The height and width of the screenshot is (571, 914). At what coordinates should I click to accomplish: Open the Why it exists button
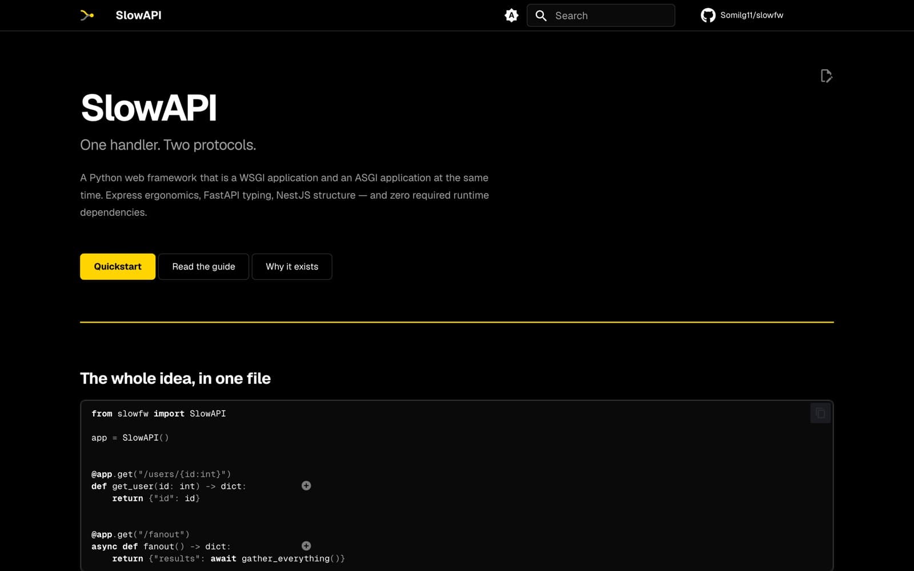(x=292, y=267)
